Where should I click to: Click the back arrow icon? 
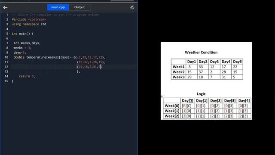(x=5, y=7)
